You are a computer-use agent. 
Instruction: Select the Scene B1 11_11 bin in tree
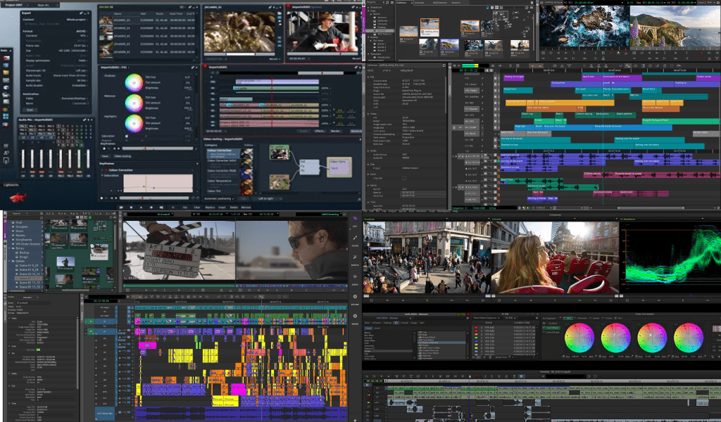(29, 279)
